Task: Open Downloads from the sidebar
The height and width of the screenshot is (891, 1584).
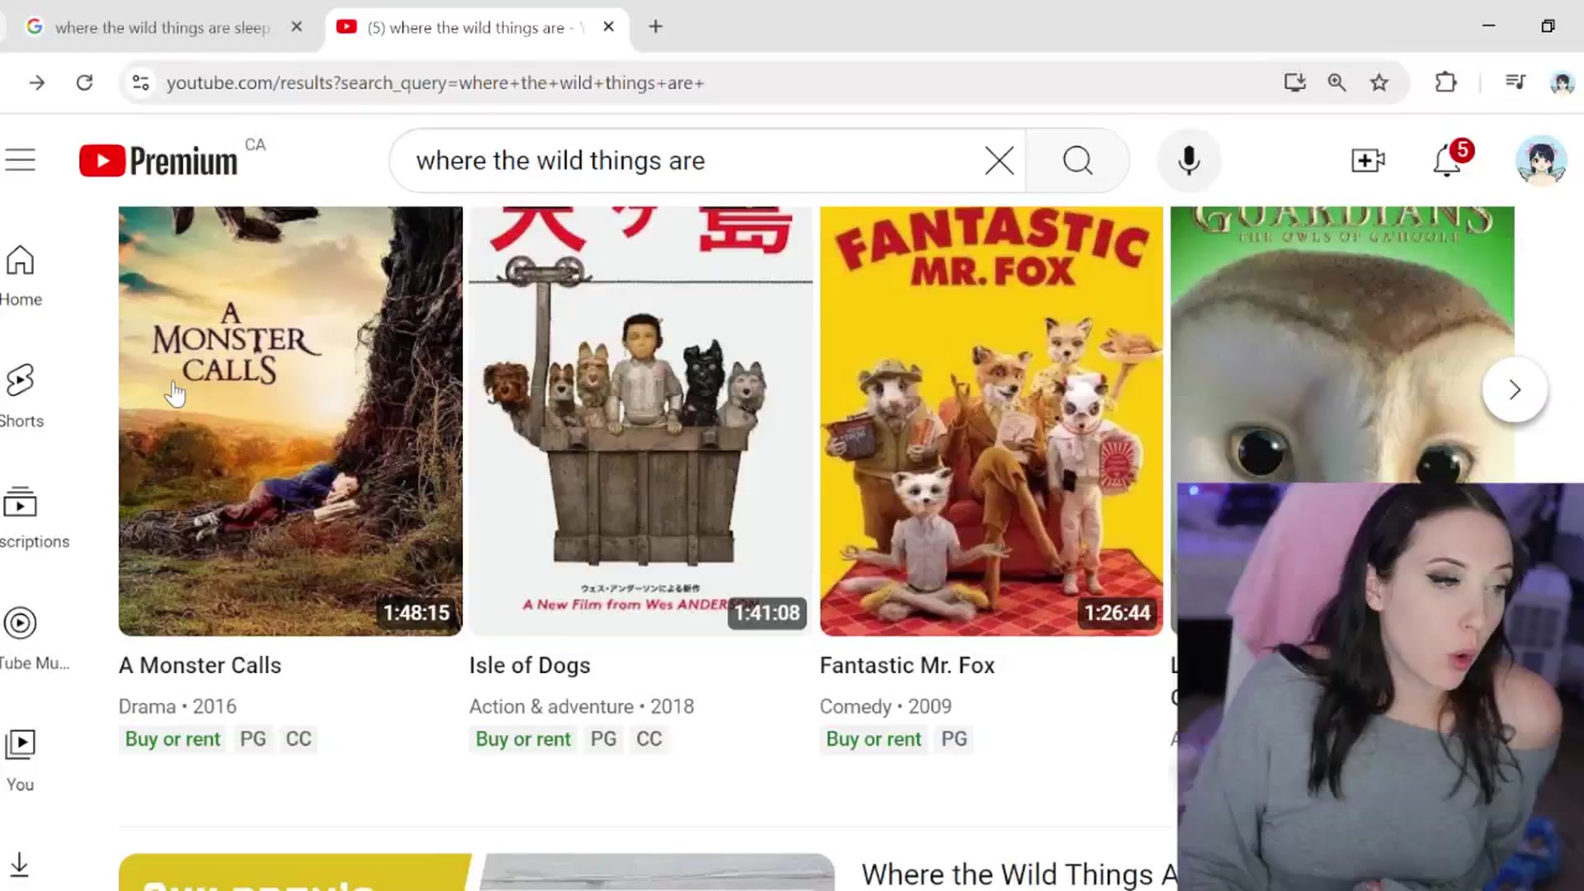Action: point(20,864)
